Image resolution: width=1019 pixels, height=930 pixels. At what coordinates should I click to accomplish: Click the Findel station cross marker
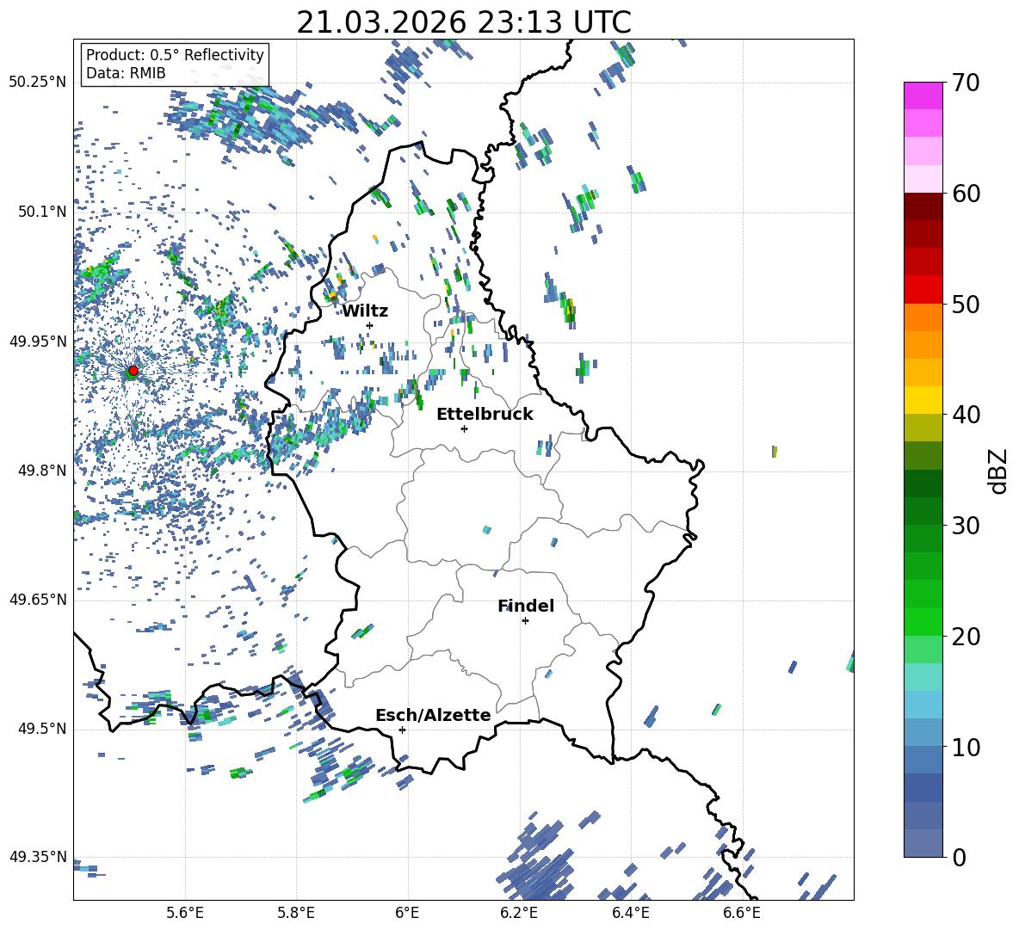click(x=525, y=620)
